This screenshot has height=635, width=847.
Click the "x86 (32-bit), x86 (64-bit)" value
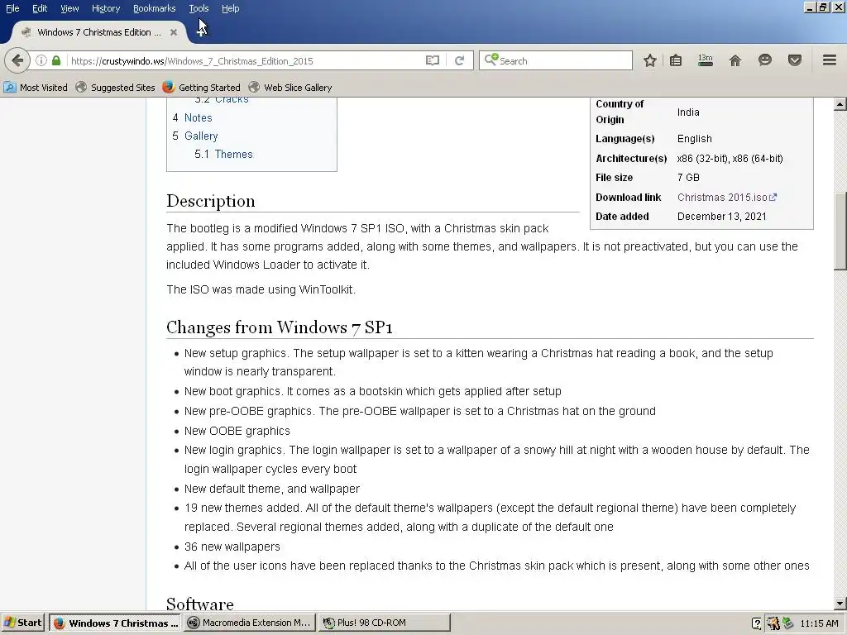(730, 159)
